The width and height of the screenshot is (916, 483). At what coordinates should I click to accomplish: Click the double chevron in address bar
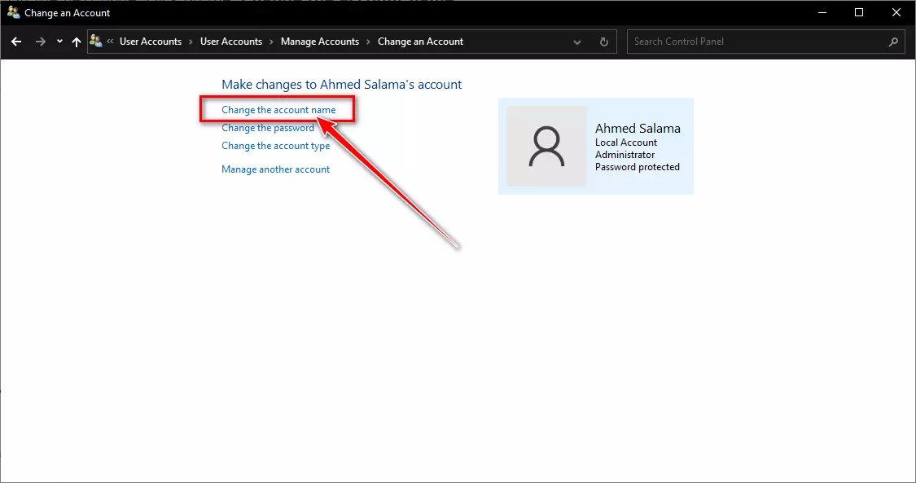110,42
